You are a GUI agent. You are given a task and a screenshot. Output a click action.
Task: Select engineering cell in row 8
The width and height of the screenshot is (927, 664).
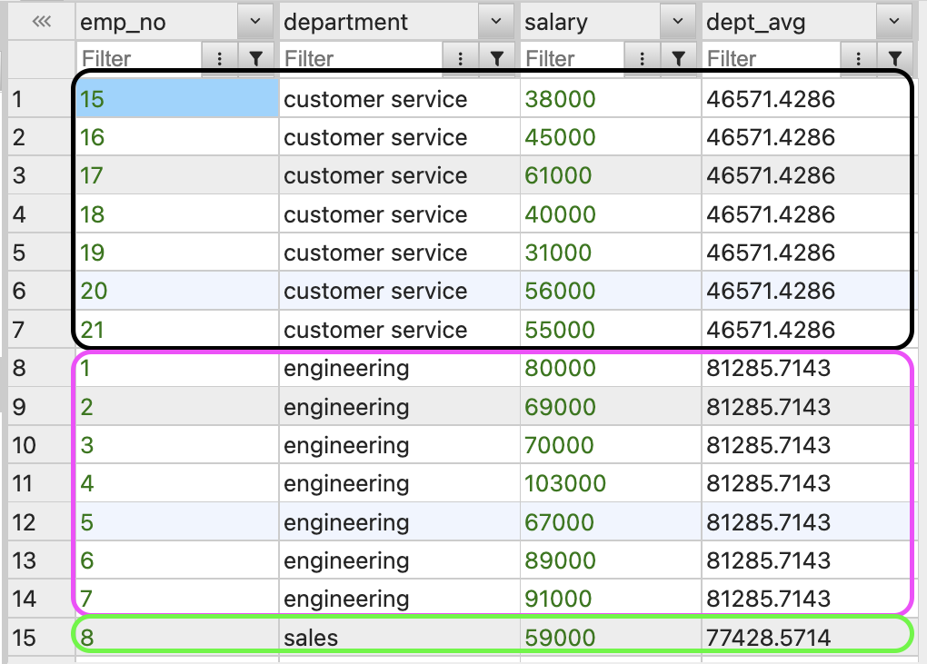coord(399,368)
